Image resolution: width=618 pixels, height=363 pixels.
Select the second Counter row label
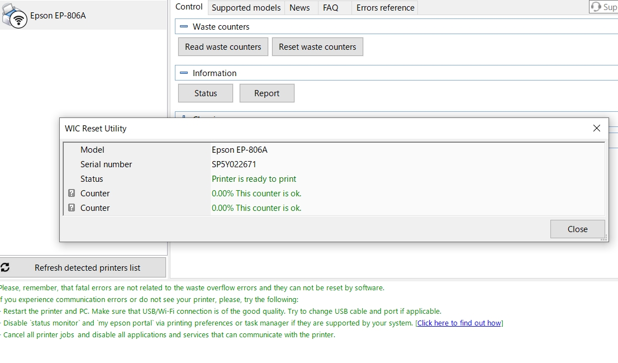coord(95,208)
